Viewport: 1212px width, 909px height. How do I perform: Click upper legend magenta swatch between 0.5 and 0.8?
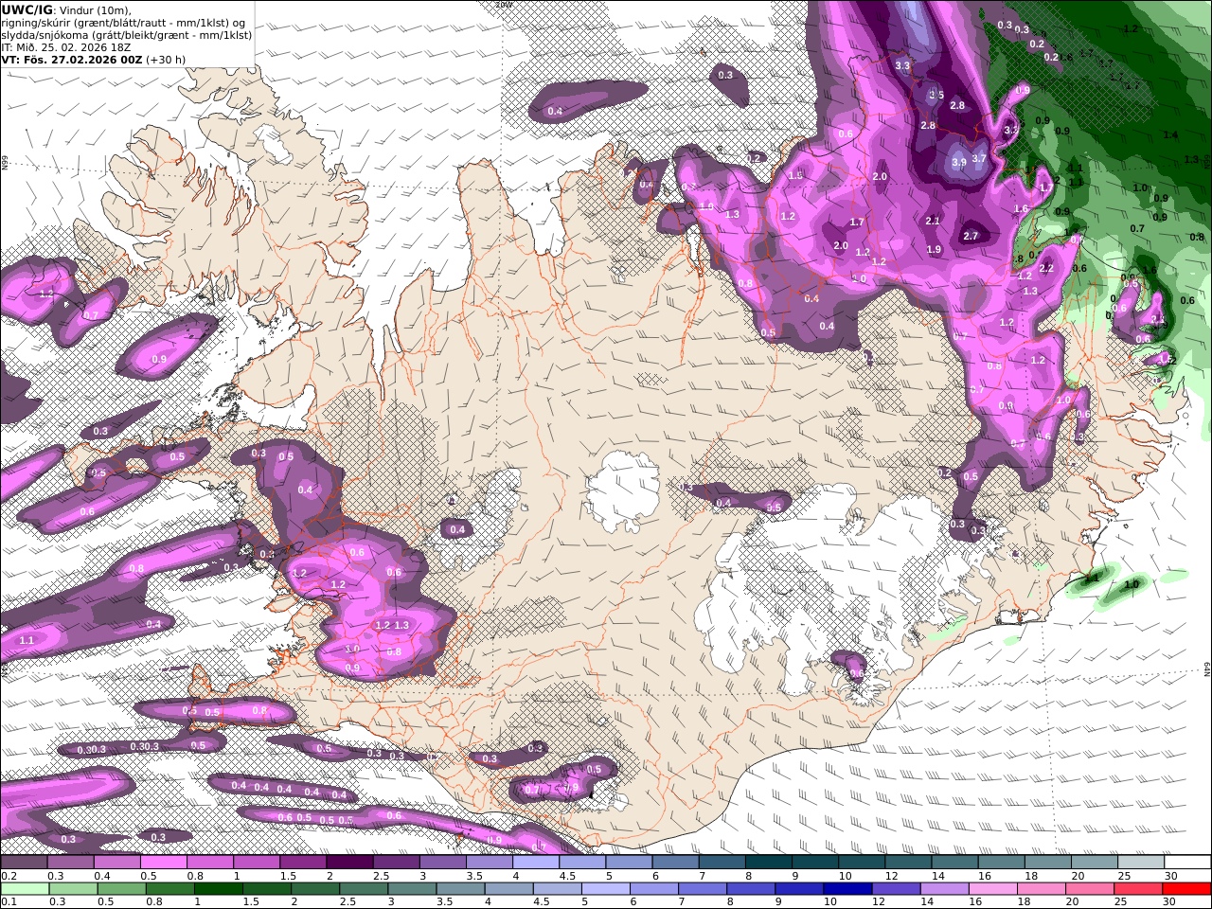pyautogui.click(x=163, y=863)
